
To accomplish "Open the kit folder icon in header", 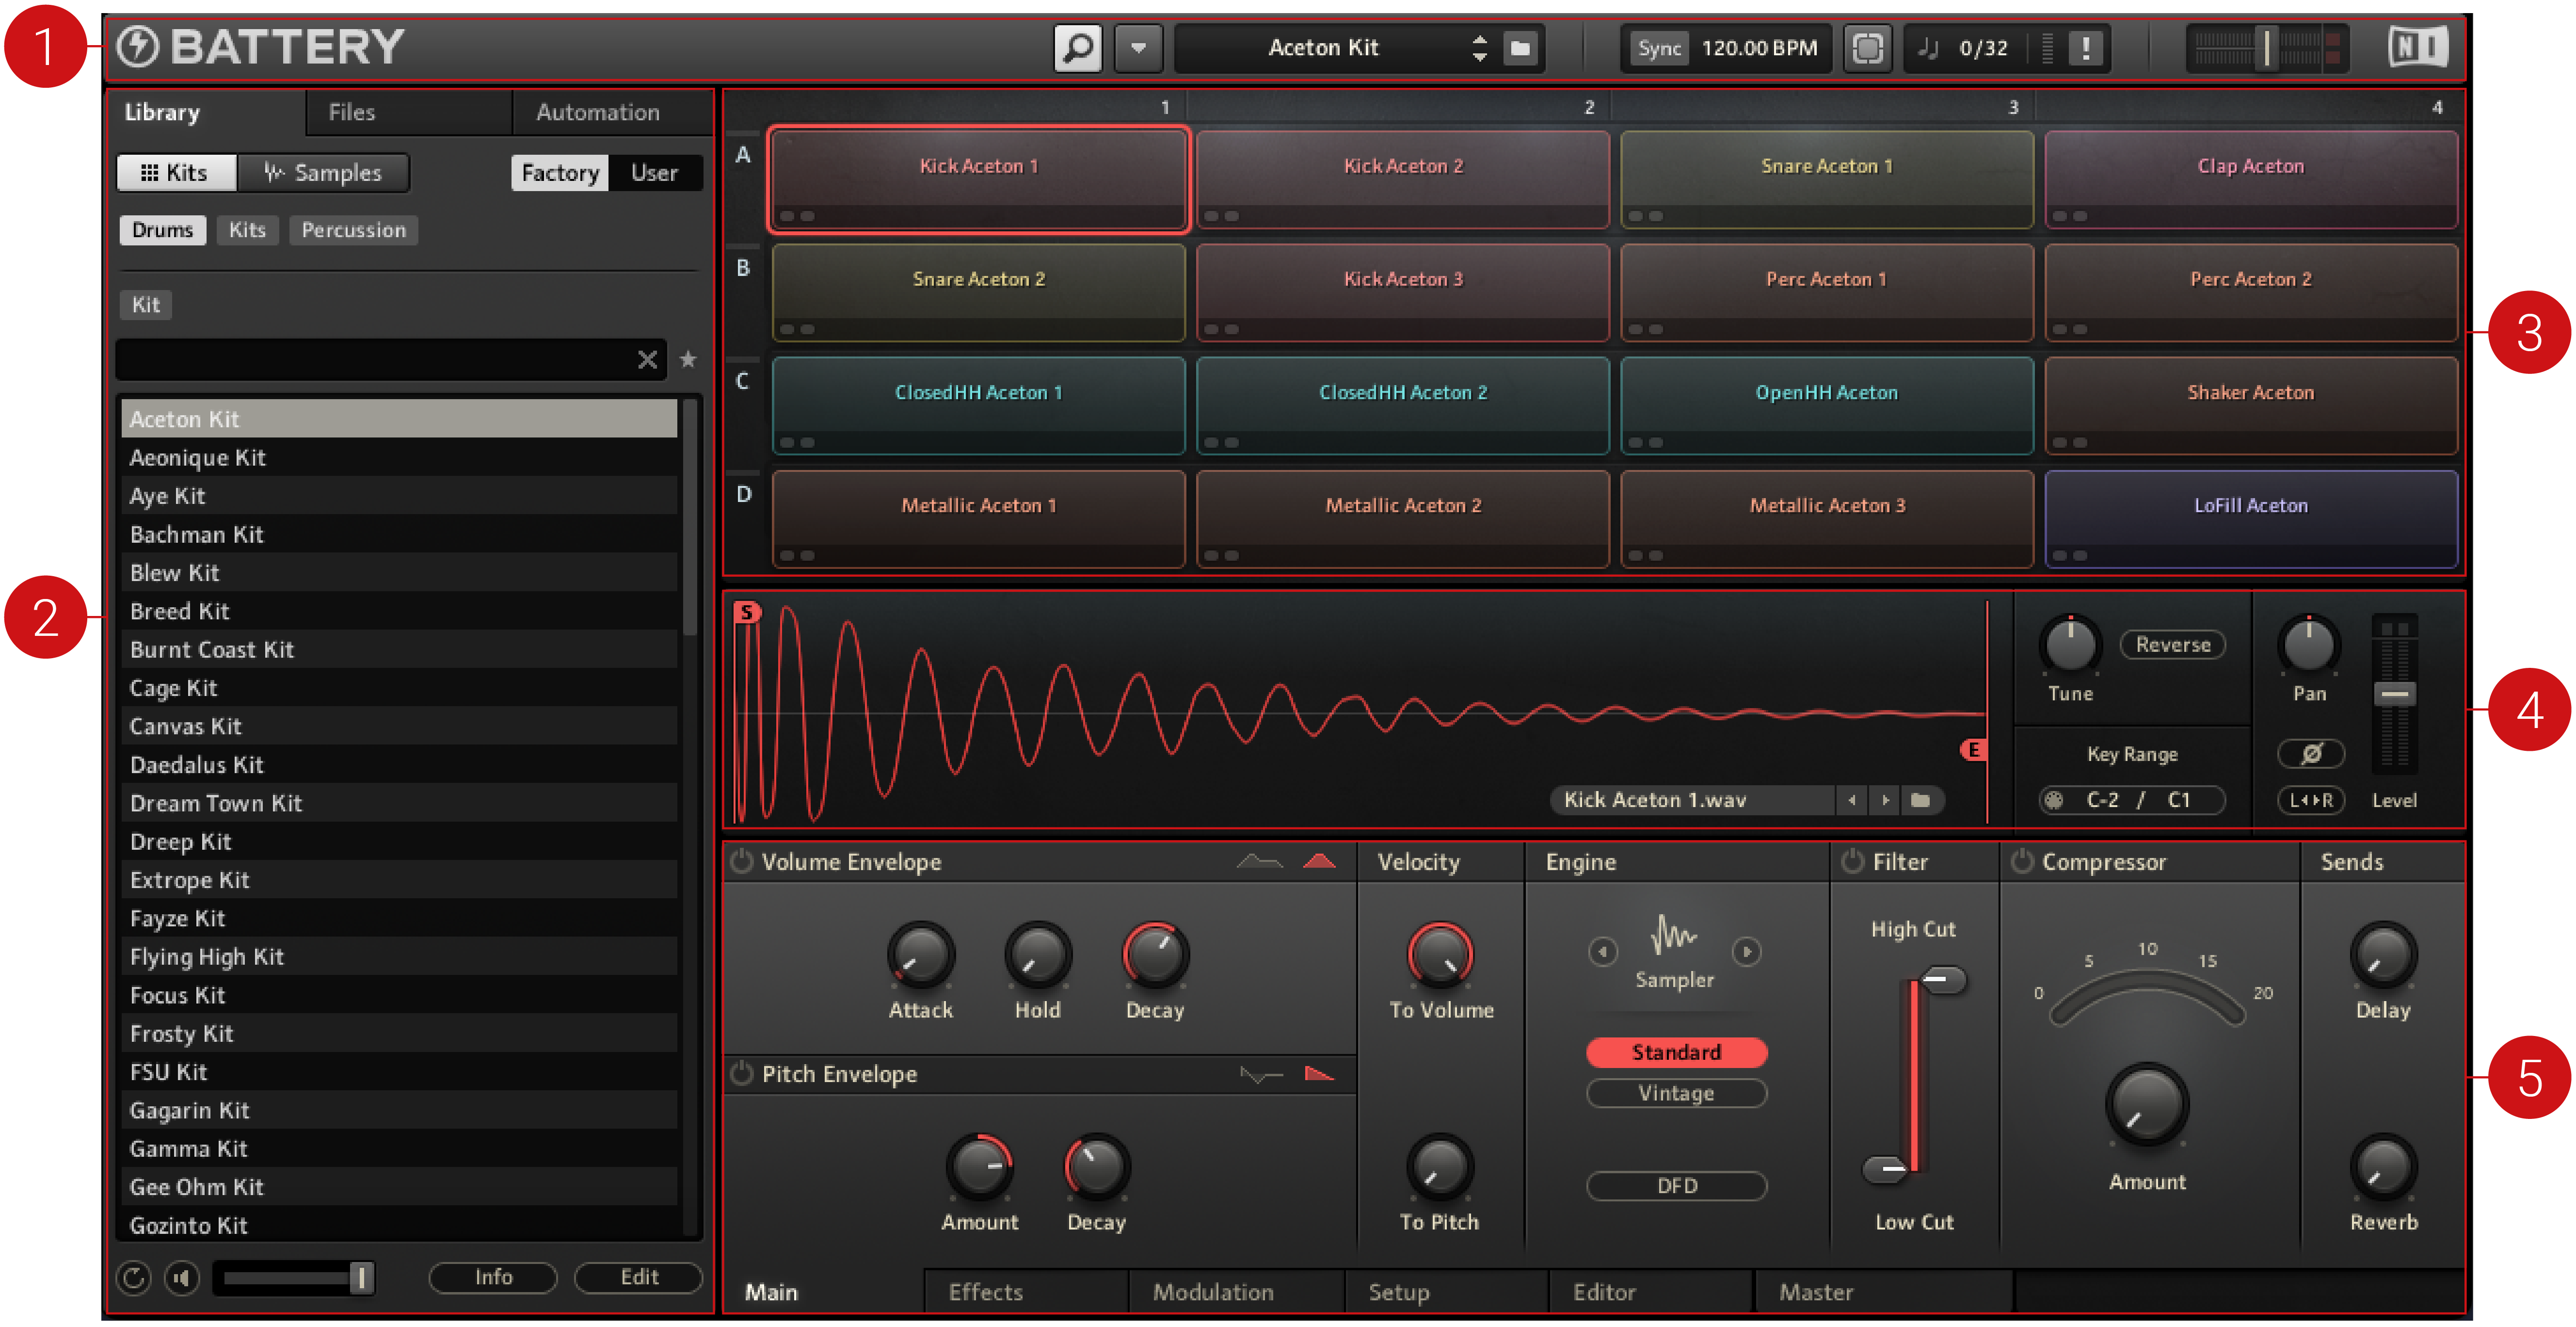I will [x=1519, y=48].
